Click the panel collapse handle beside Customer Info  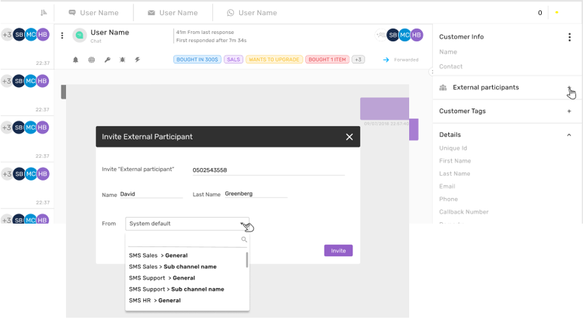coord(432,72)
